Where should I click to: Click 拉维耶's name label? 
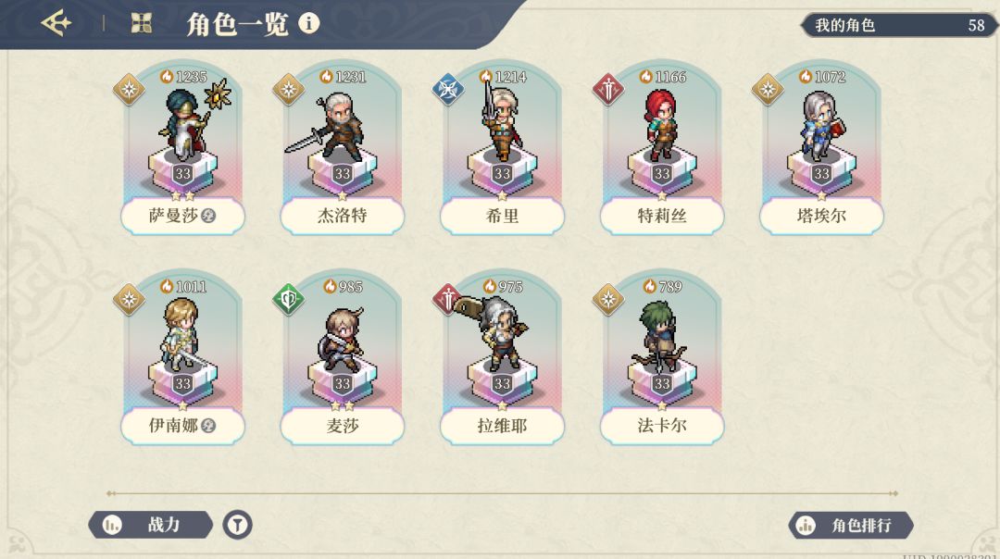[501, 427]
